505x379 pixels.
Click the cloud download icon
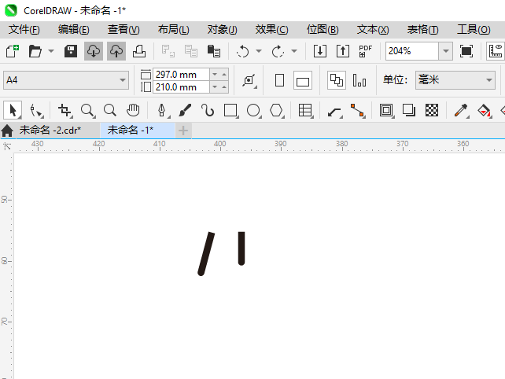click(94, 51)
